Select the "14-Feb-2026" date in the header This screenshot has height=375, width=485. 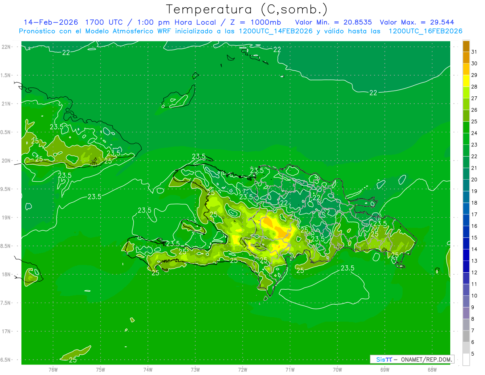(x=51, y=22)
